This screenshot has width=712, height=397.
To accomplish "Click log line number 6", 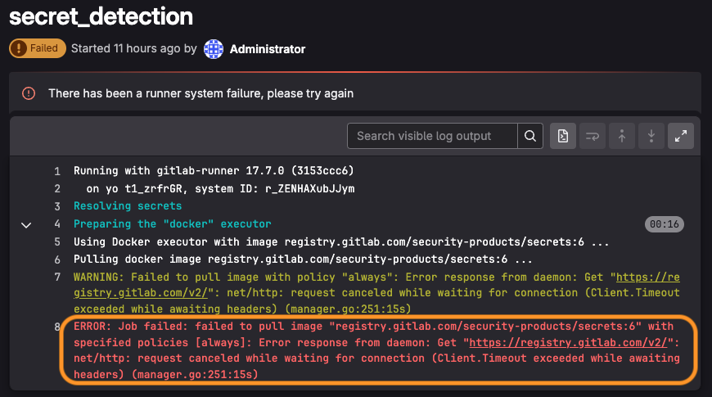I will click(x=57, y=259).
